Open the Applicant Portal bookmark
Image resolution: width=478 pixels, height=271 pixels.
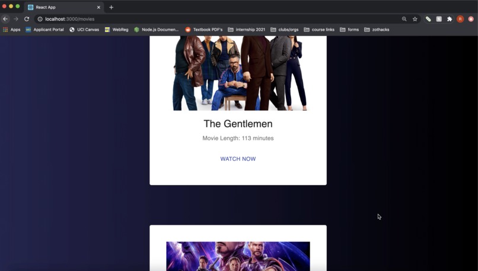click(45, 30)
